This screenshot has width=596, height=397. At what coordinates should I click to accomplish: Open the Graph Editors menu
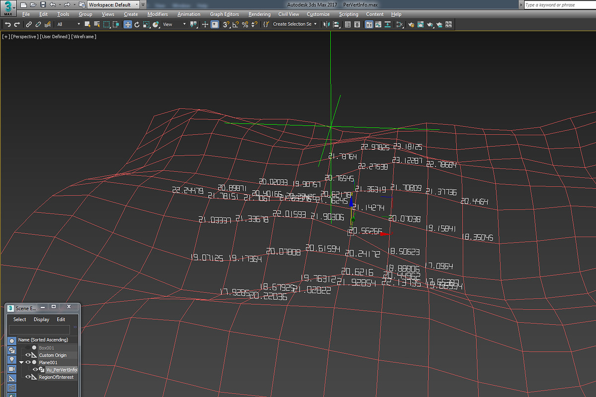(224, 14)
